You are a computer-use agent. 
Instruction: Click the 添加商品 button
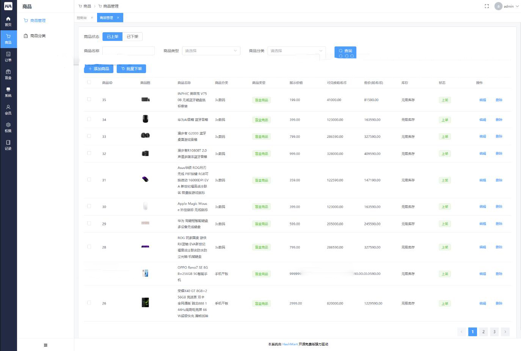[99, 69]
